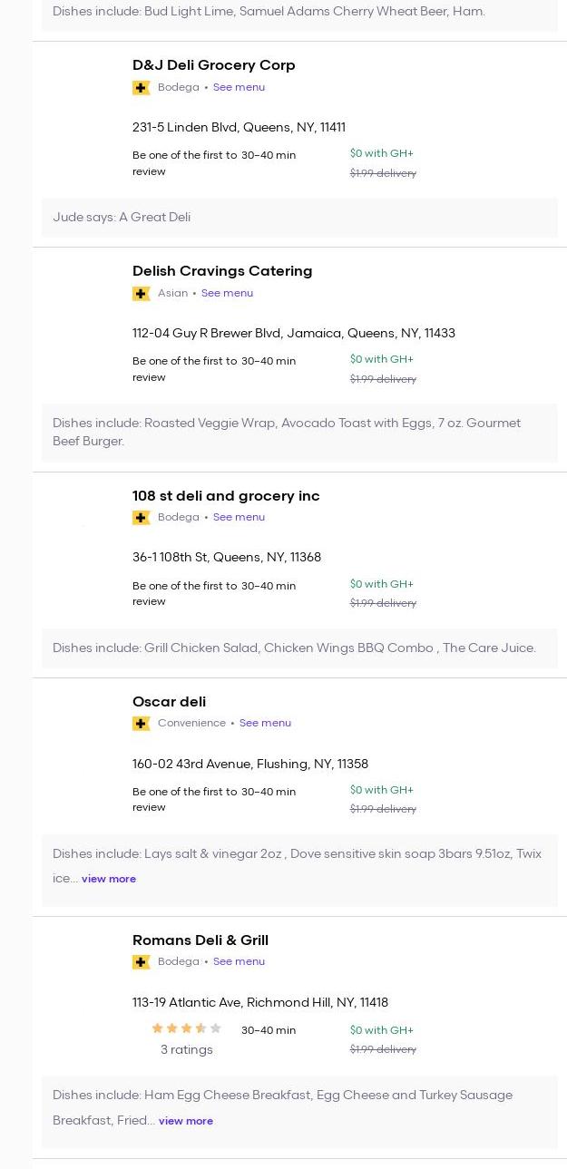Open the D&J Deli Grocery Corp restaurant title
567x1169 pixels.
pyautogui.click(x=213, y=65)
